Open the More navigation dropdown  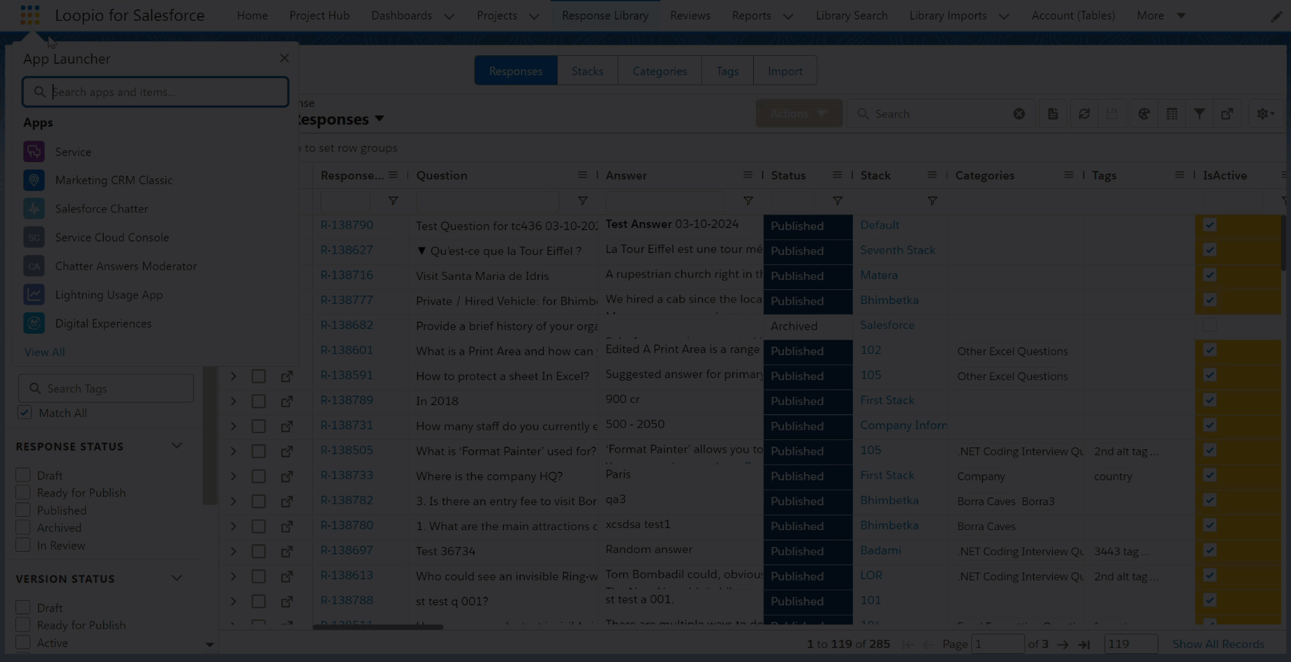coord(1161,15)
